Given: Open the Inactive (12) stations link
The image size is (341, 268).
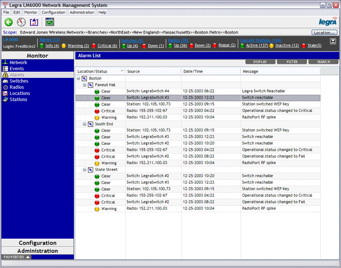Looking at the screenshot, I should pos(287,45).
